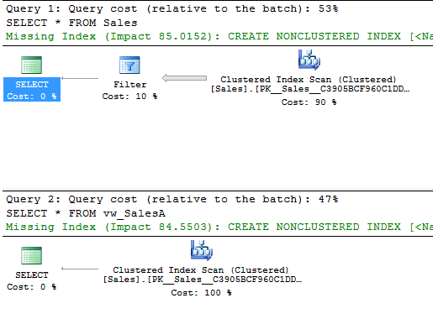Image resolution: width=433 pixels, height=319 pixels.
Task: Click Query 2 arrow into SELECT node
Action: tap(80, 269)
